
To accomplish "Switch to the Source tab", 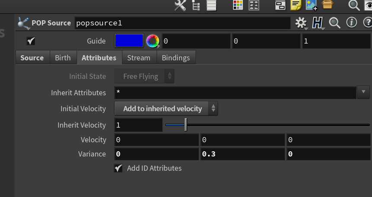I will (x=32, y=58).
